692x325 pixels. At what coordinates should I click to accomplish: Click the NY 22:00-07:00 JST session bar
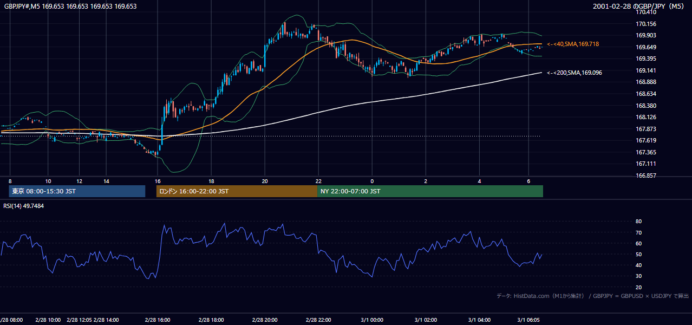pyautogui.click(x=430, y=191)
